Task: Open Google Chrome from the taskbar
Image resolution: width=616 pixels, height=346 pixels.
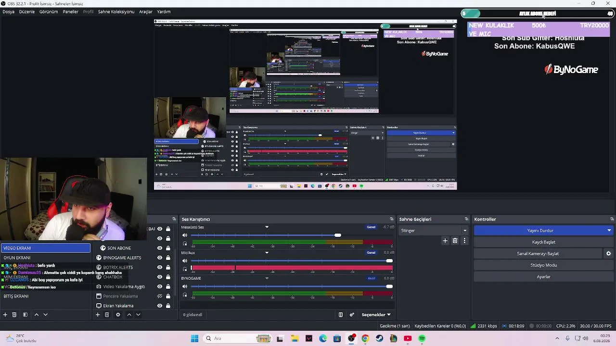Action: click(x=365, y=338)
